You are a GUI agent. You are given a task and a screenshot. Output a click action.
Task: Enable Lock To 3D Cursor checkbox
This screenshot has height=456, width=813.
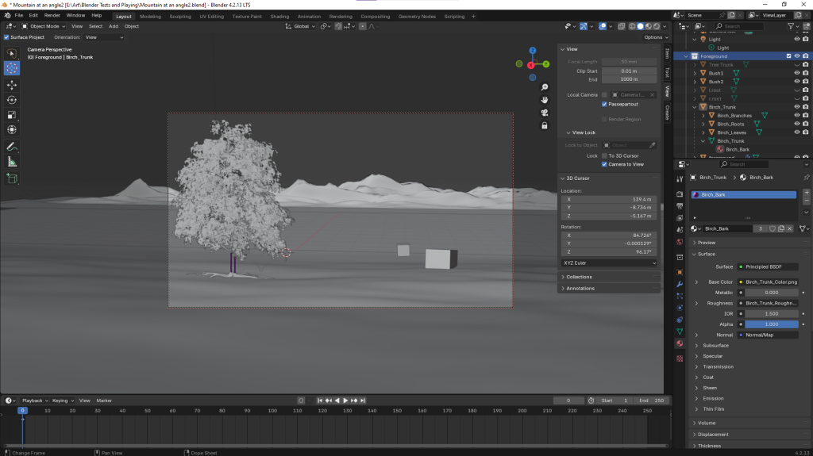coord(604,155)
